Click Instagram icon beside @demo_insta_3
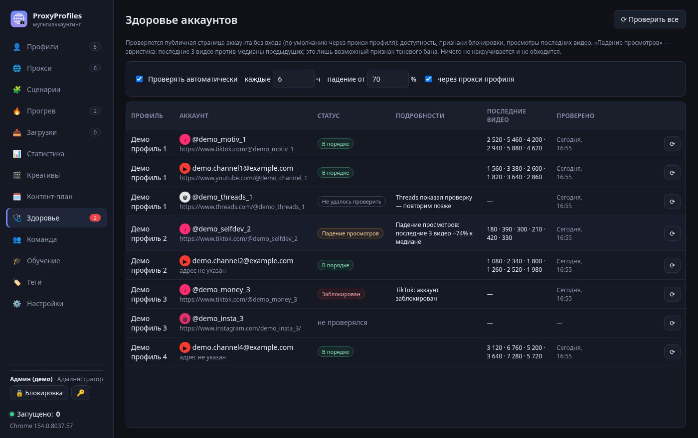 tap(185, 319)
